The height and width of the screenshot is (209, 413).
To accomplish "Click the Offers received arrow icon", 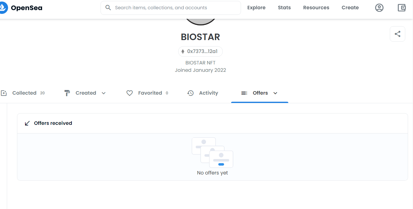I will tap(27, 123).
